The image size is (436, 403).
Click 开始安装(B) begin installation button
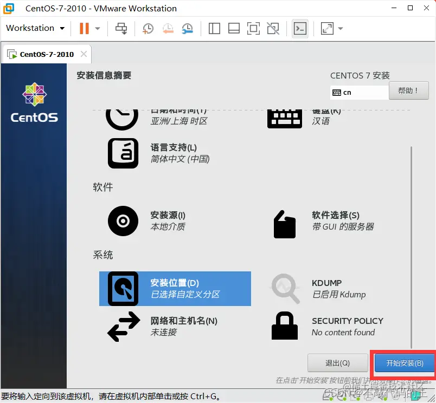405,363
